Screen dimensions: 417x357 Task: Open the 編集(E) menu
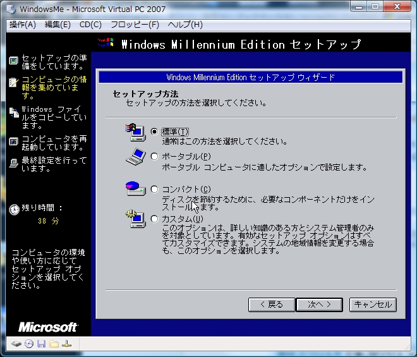click(x=57, y=25)
